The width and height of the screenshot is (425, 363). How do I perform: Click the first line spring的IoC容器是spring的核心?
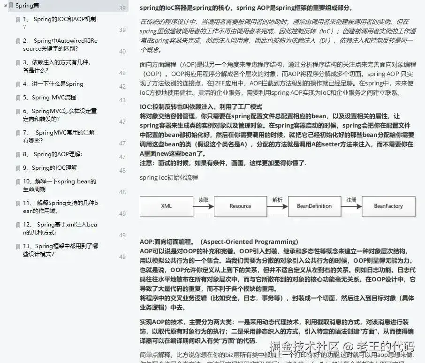click(x=246, y=8)
